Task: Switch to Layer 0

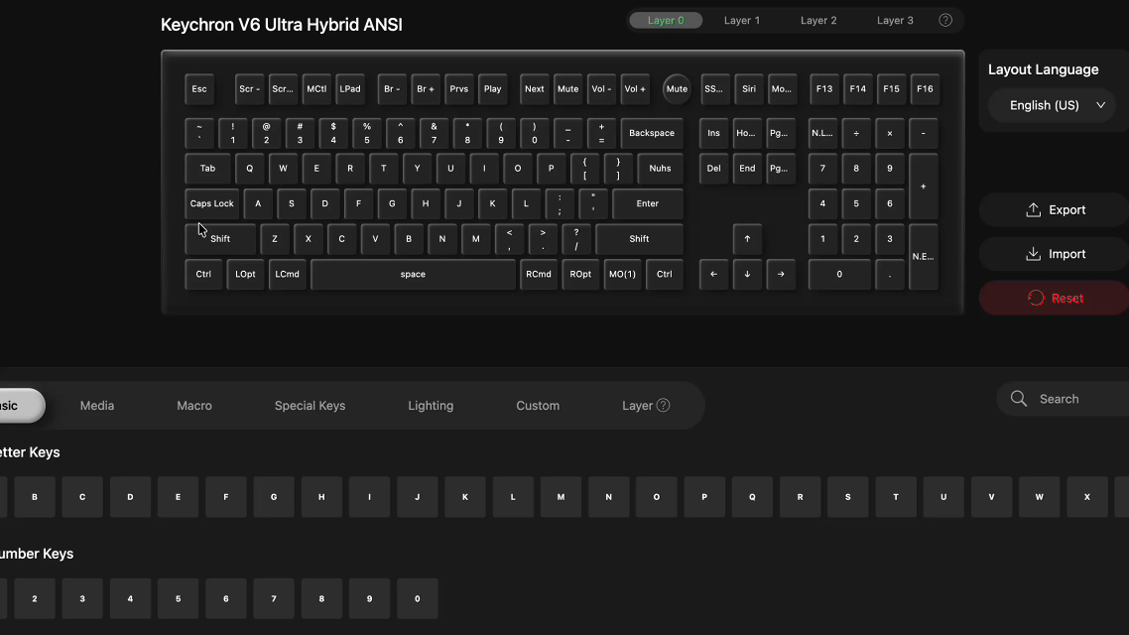Action: point(666,20)
